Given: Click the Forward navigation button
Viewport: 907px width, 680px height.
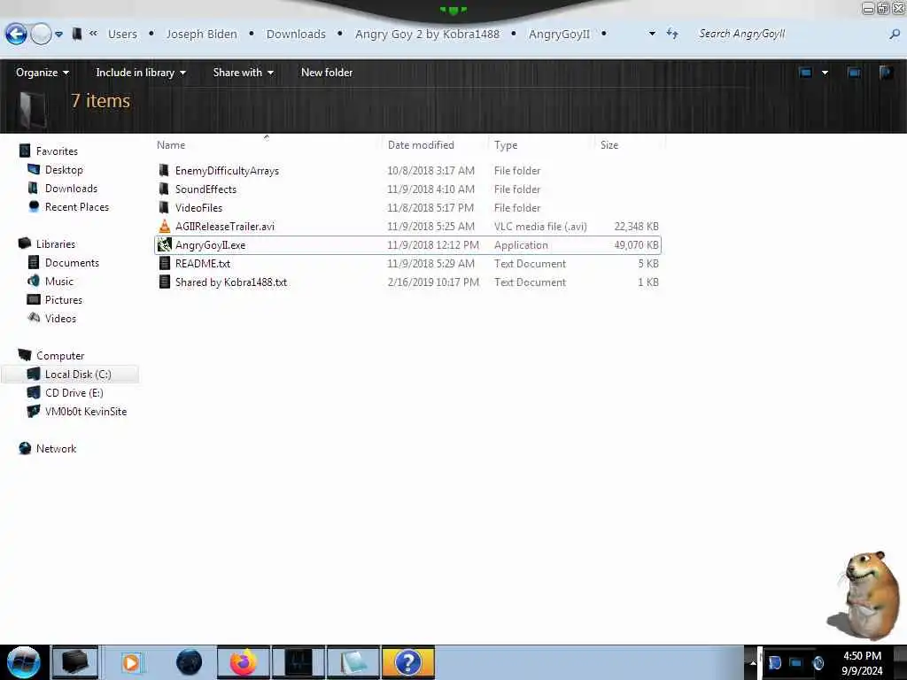Looking at the screenshot, I should tap(41, 35).
